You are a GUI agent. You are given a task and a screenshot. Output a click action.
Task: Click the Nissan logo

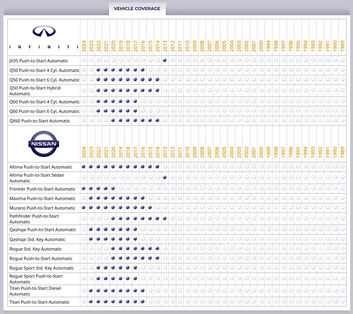coord(44,144)
